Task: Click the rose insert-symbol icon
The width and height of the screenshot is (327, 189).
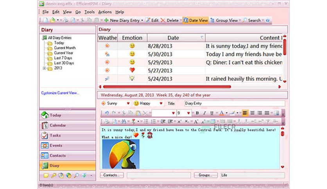Action: tap(133, 121)
